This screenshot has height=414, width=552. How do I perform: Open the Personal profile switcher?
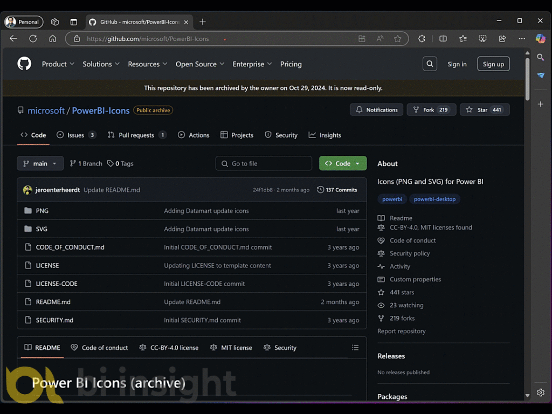(x=24, y=22)
